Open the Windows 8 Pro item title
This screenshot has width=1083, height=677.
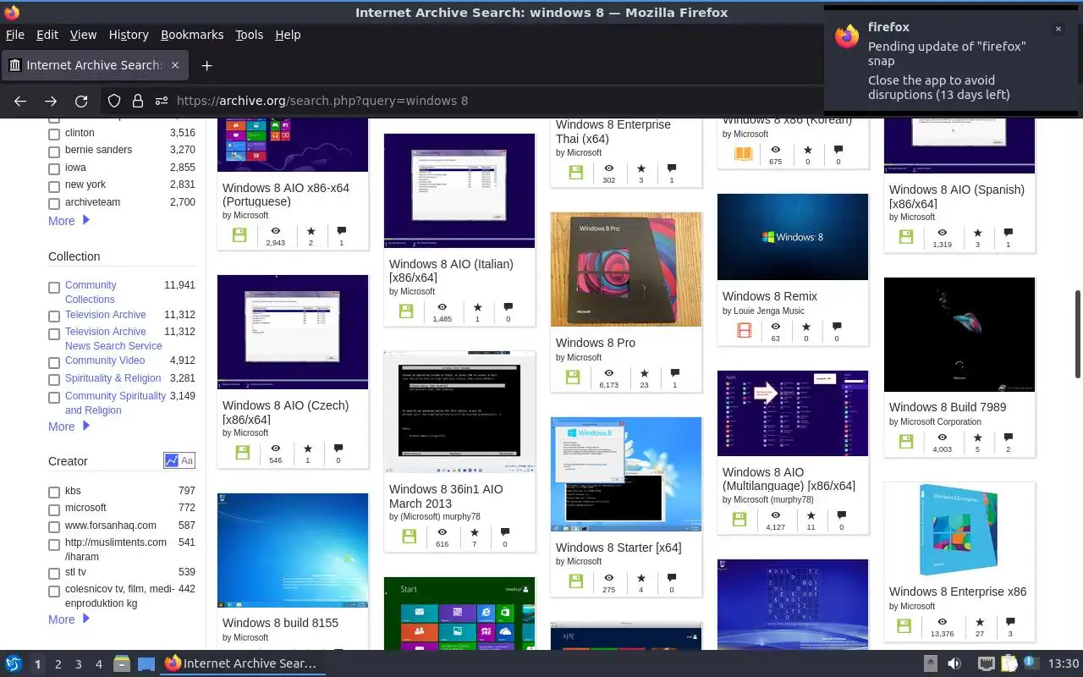click(596, 343)
